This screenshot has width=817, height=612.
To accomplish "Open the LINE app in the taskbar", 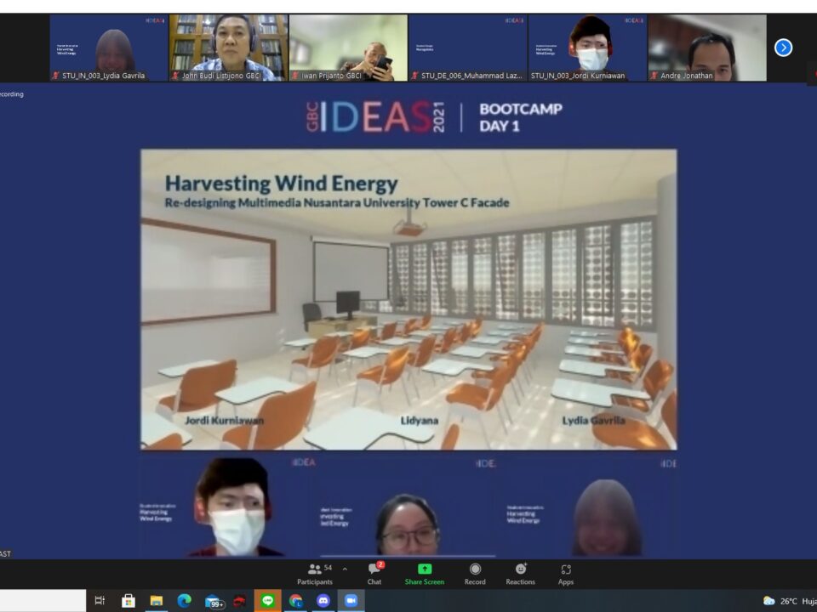I will (267, 601).
